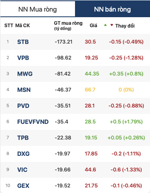Select STB price value 30.5
150x193 pixels.
click(90, 42)
